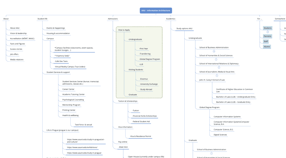This screenshot has height=158, width=286.
Task: Select the Student life main branch
Action: pos(42,19)
